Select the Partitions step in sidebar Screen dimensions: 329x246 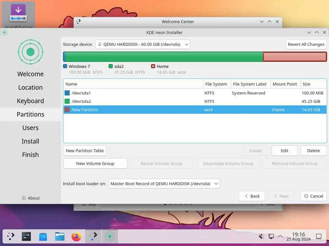31,114
